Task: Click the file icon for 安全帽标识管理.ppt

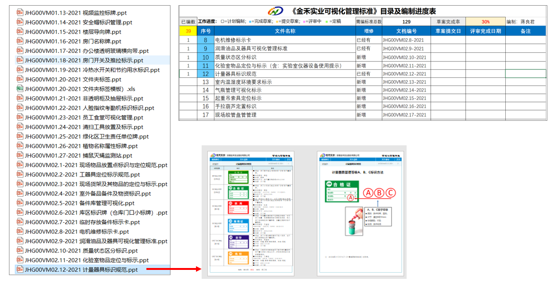Action: [x=20, y=22]
